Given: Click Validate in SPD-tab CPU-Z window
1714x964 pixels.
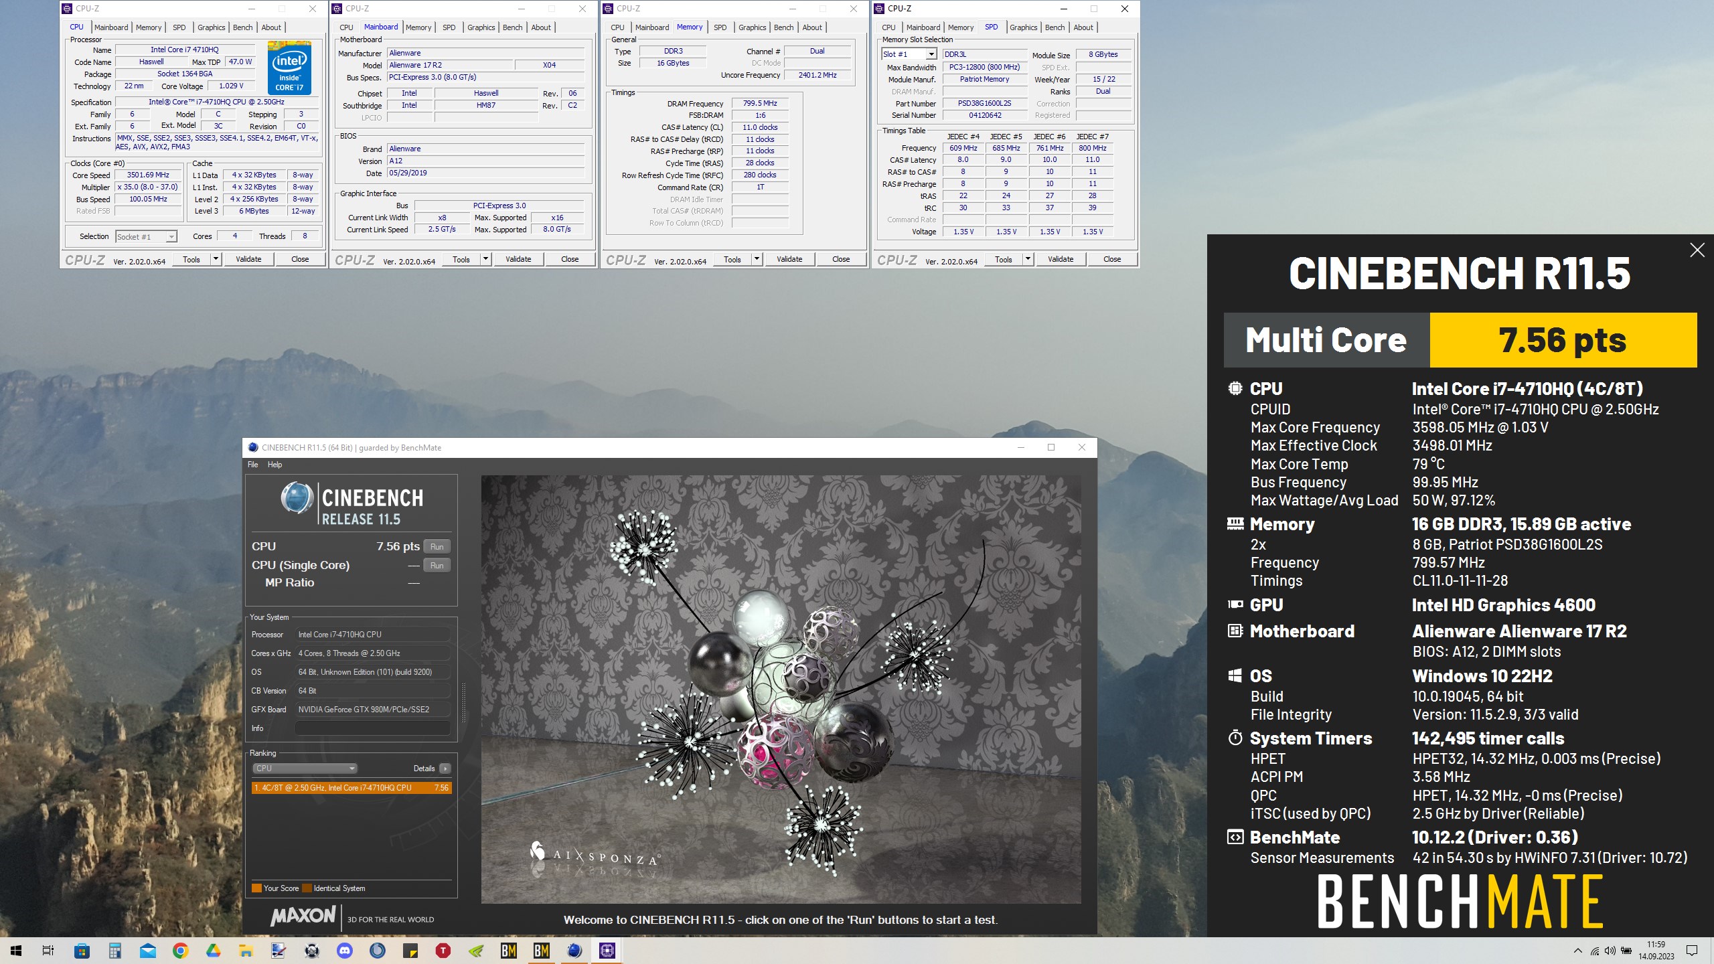Looking at the screenshot, I should pyautogui.click(x=1061, y=259).
